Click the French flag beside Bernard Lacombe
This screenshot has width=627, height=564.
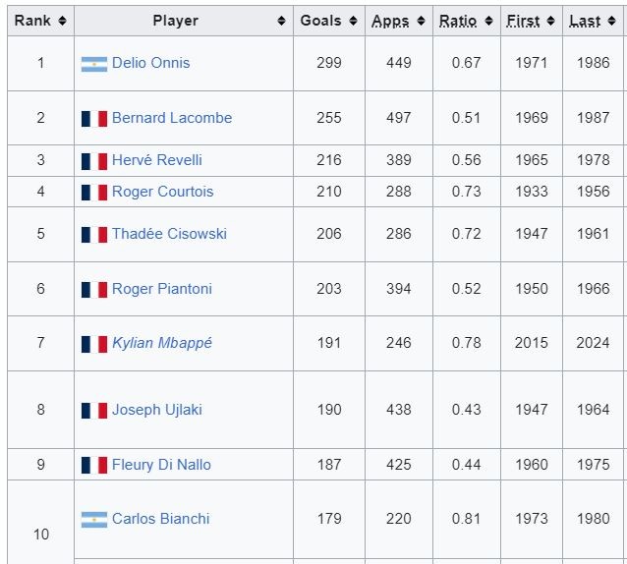click(94, 119)
